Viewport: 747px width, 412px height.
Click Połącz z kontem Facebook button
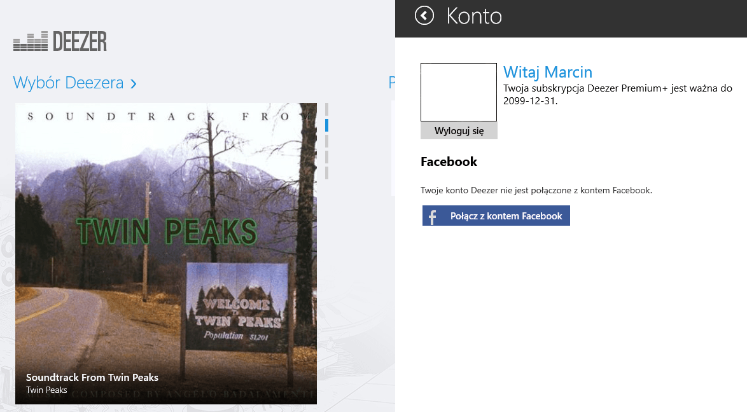point(496,216)
